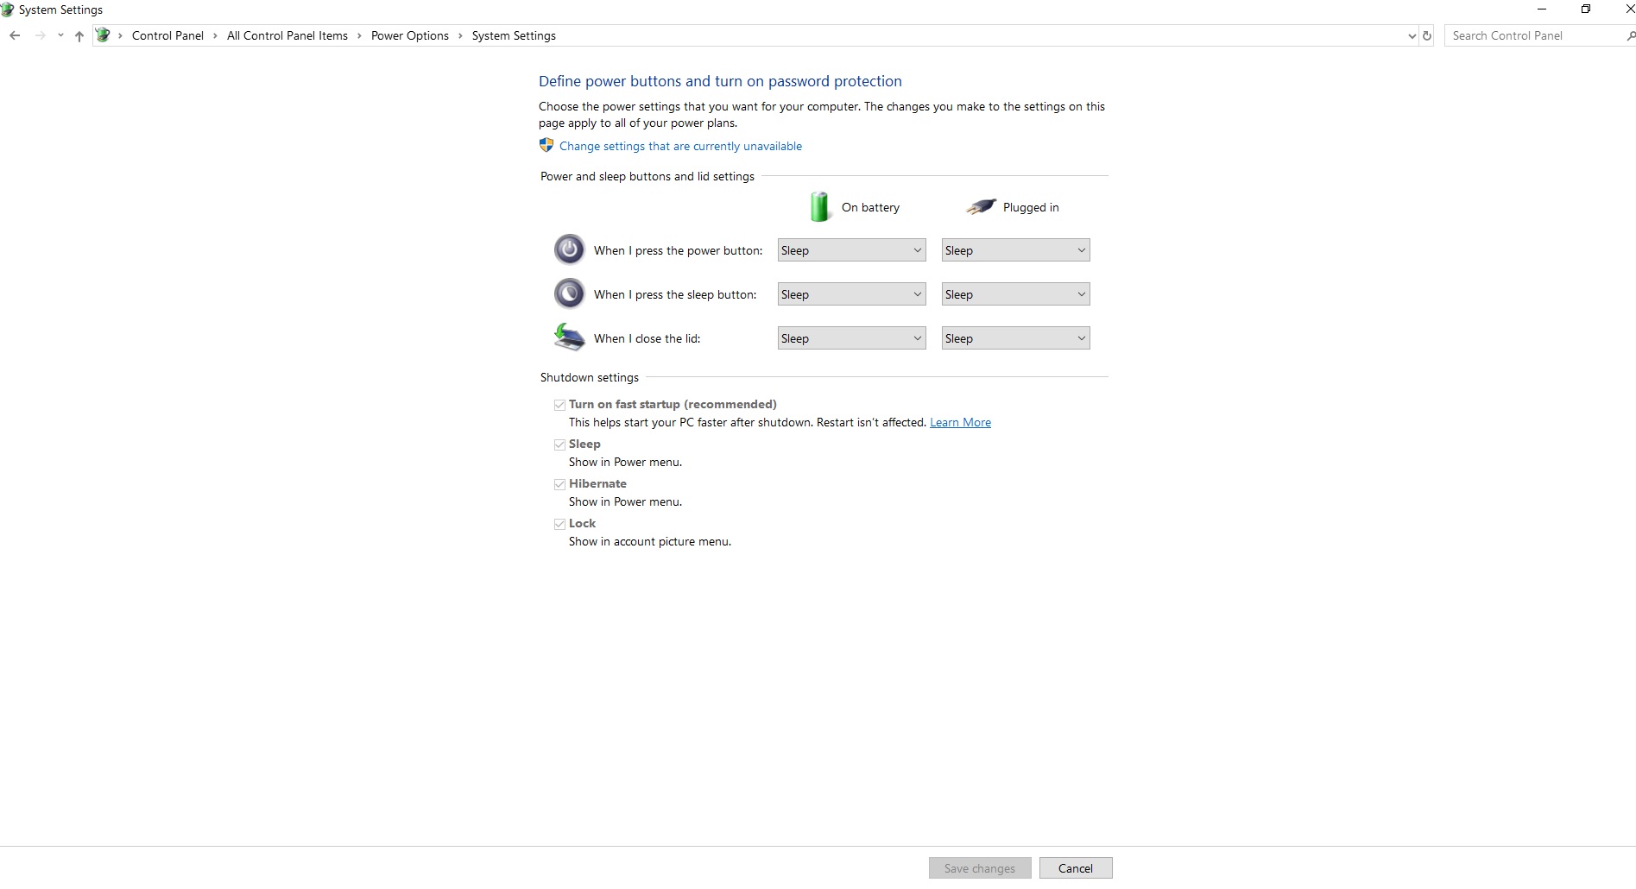Viewport: 1636px width, 889px height.
Task: Click the Forward navigation arrow
Action: pos(40,35)
